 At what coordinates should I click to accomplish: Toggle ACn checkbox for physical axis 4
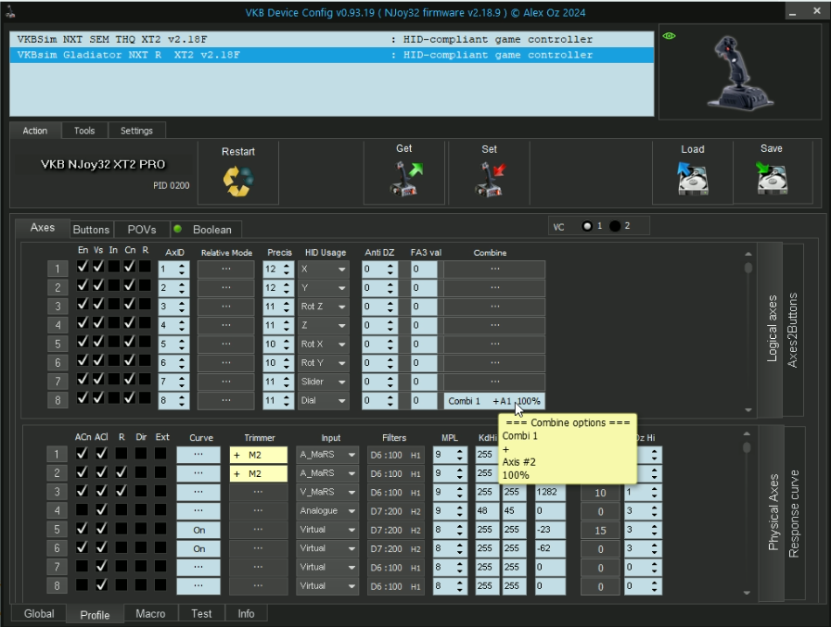pos(82,510)
